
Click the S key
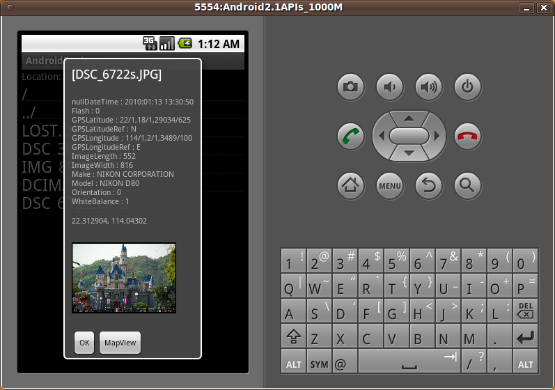[319, 311]
